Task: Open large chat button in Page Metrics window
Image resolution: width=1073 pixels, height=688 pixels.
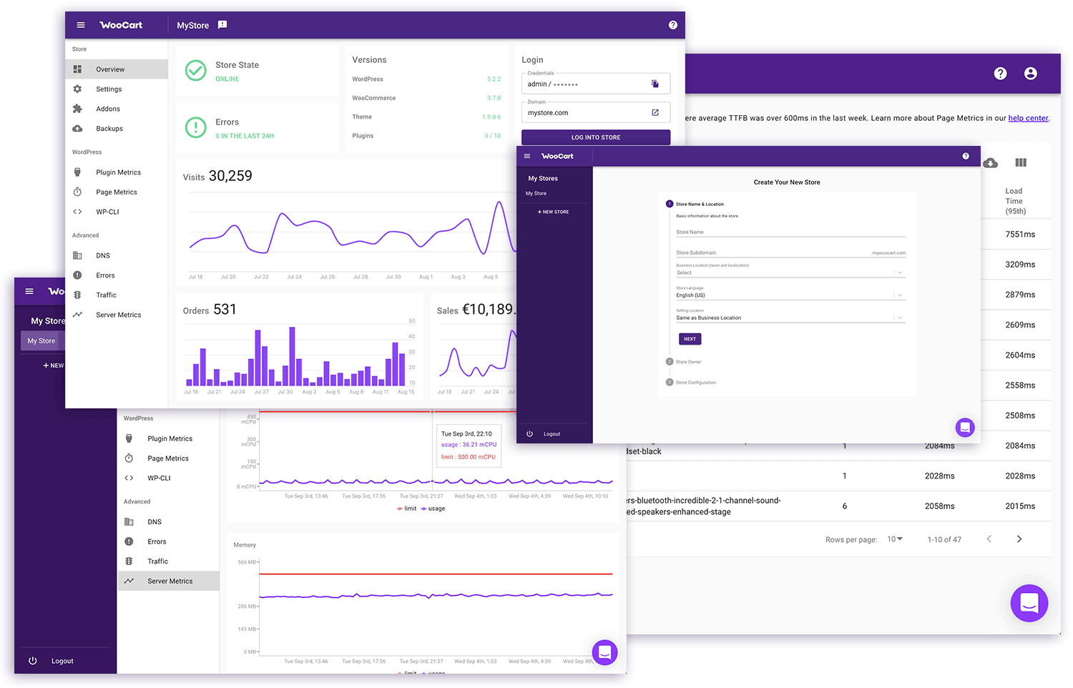Action: tap(1029, 603)
